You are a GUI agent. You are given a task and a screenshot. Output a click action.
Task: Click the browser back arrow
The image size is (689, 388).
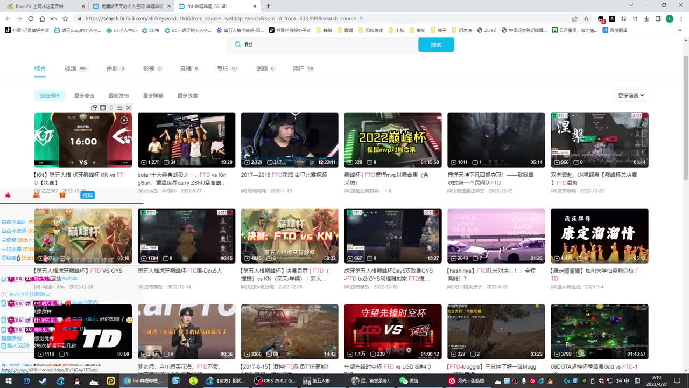(8, 18)
